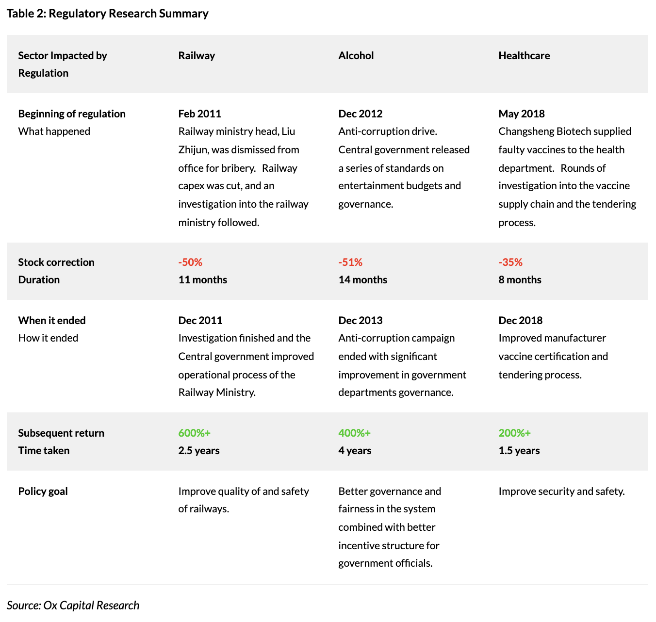
Task: Click the 'Healthcare' column header
Action: click(524, 56)
